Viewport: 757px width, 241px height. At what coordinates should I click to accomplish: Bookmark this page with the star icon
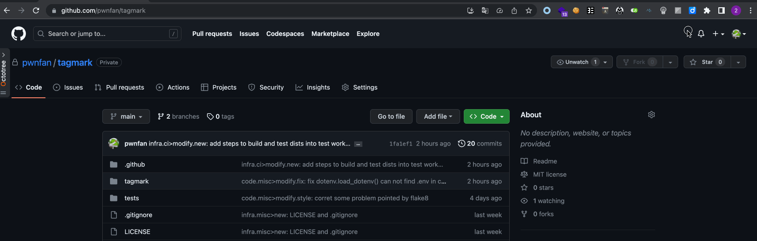click(x=529, y=10)
